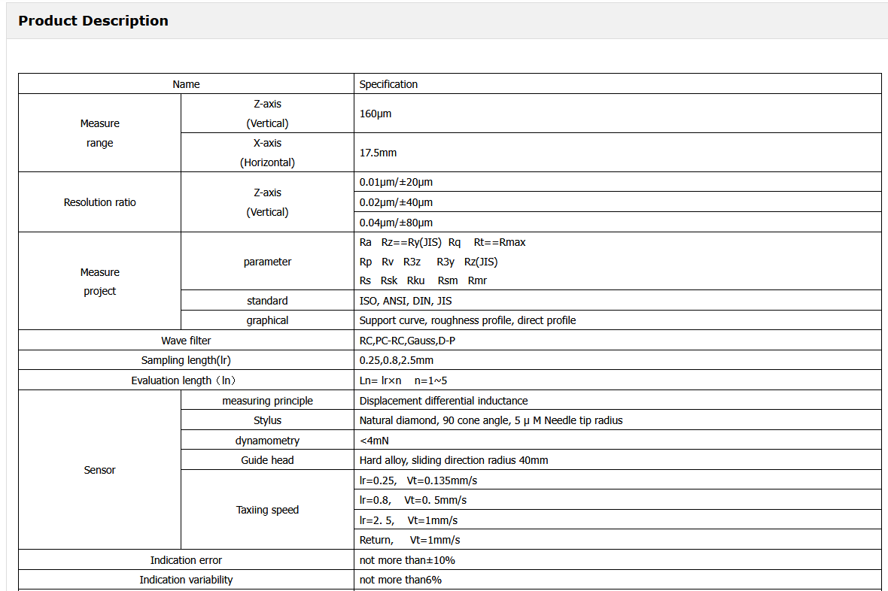Click the Sampling length(lr) label

(x=186, y=360)
